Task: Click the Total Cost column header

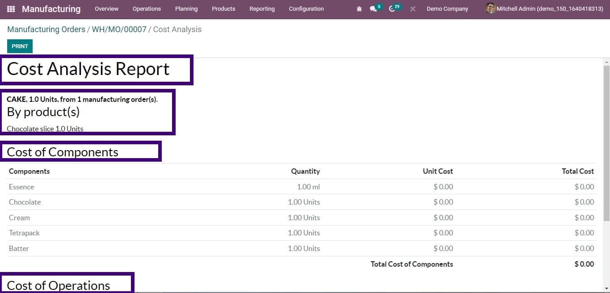Action: pyautogui.click(x=578, y=172)
